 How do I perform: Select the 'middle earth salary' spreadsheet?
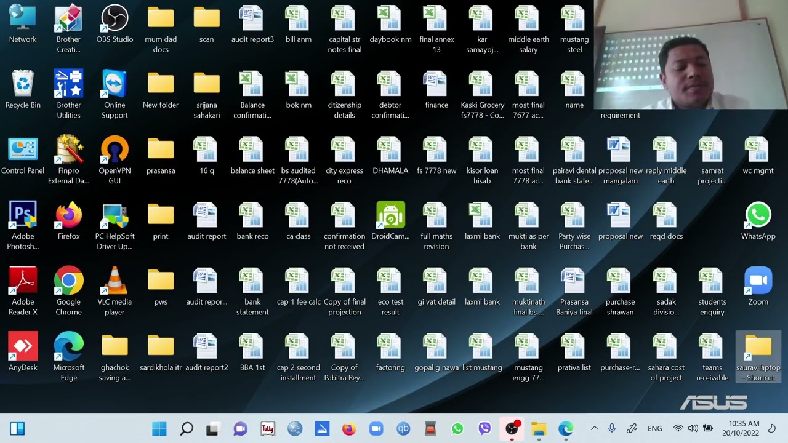pyautogui.click(x=528, y=29)
